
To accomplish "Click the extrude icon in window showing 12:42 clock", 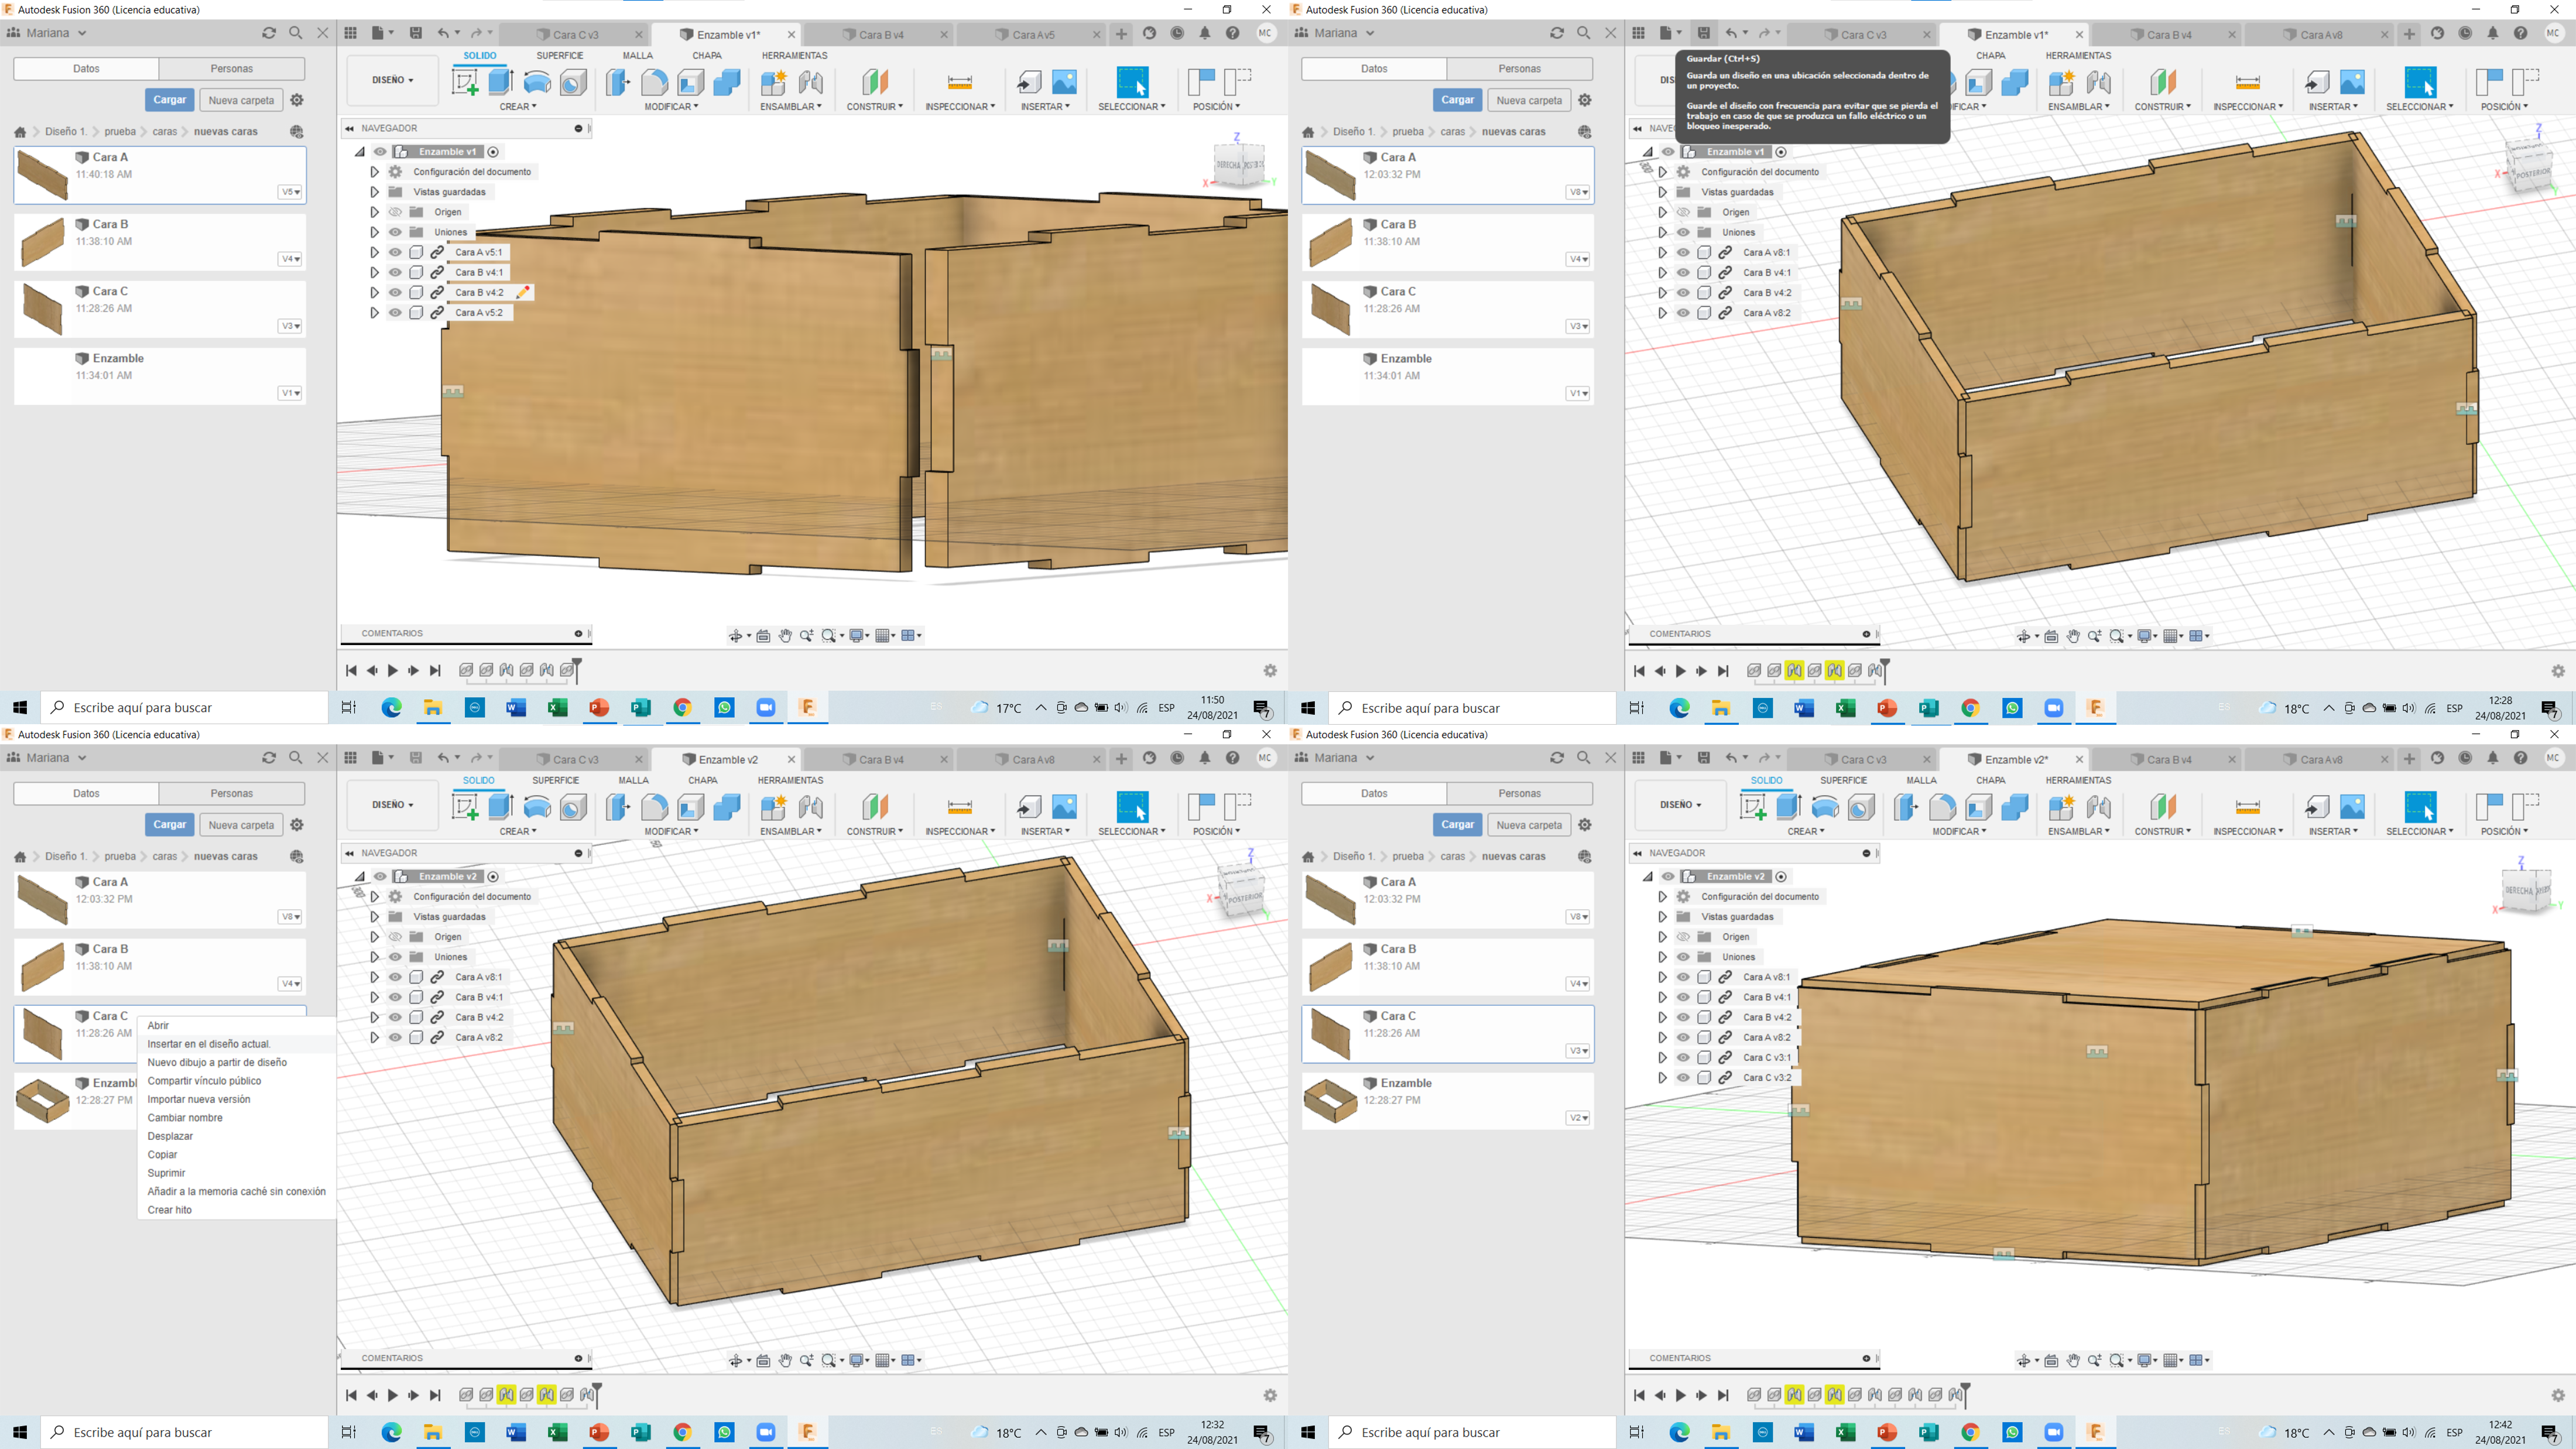I will (x=1789, y=807).
